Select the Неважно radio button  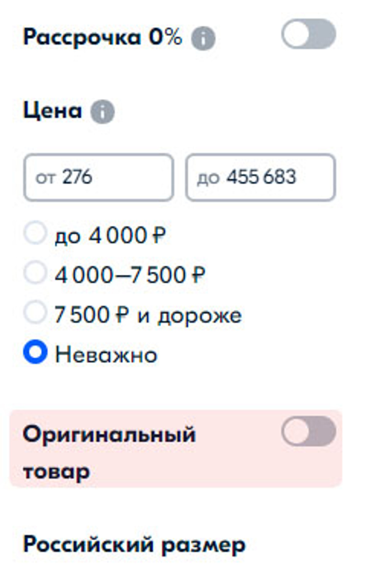click(x=35, y=354)
